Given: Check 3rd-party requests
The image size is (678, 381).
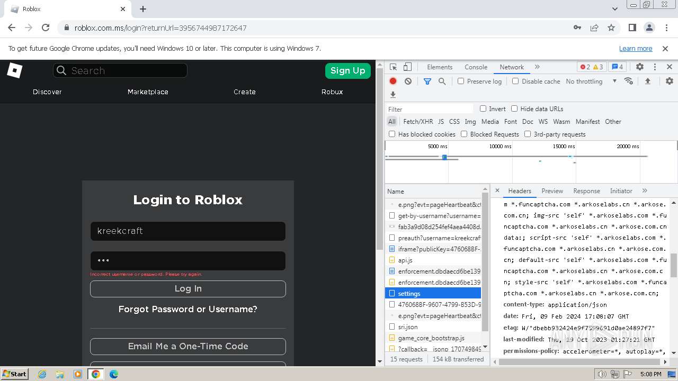Looking at the screenshot, I should (x=528, y=134).
